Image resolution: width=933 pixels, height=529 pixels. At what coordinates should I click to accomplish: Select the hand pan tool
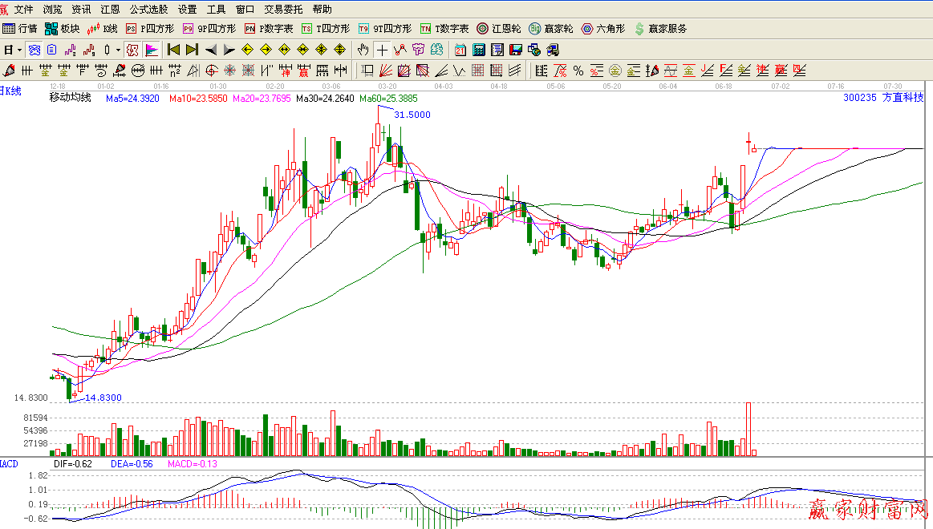click(363, 50)
